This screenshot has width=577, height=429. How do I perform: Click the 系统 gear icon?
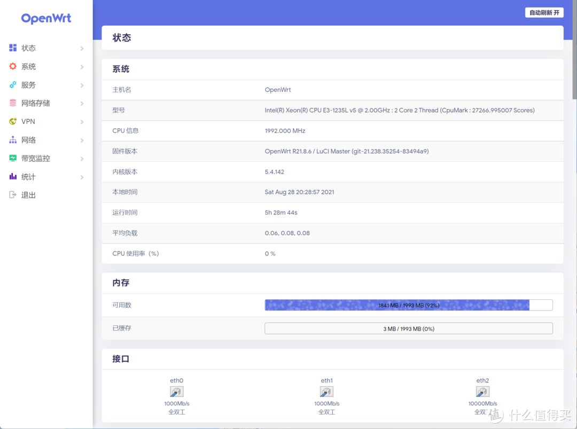click(x=13, y=66)
